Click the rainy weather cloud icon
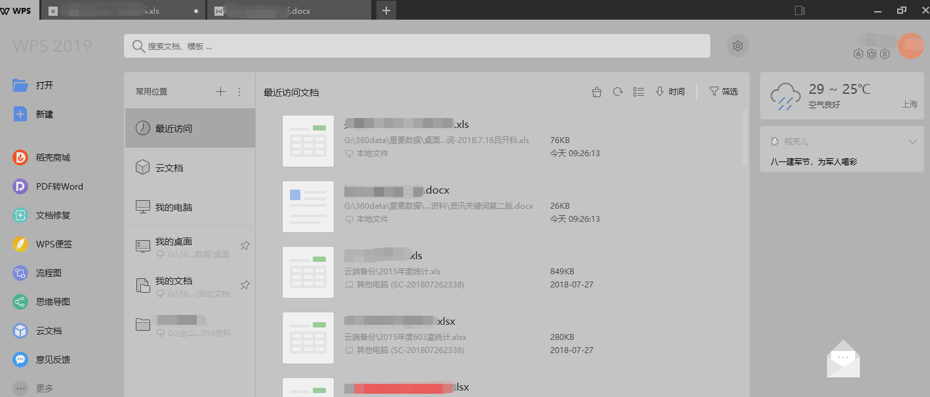This screenshot has width=930, height=397. (785, 96)
